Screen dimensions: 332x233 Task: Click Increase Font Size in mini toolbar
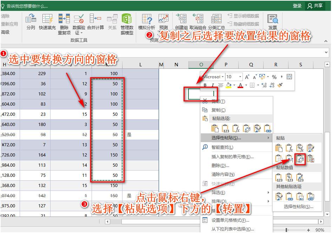click(247, 77)
